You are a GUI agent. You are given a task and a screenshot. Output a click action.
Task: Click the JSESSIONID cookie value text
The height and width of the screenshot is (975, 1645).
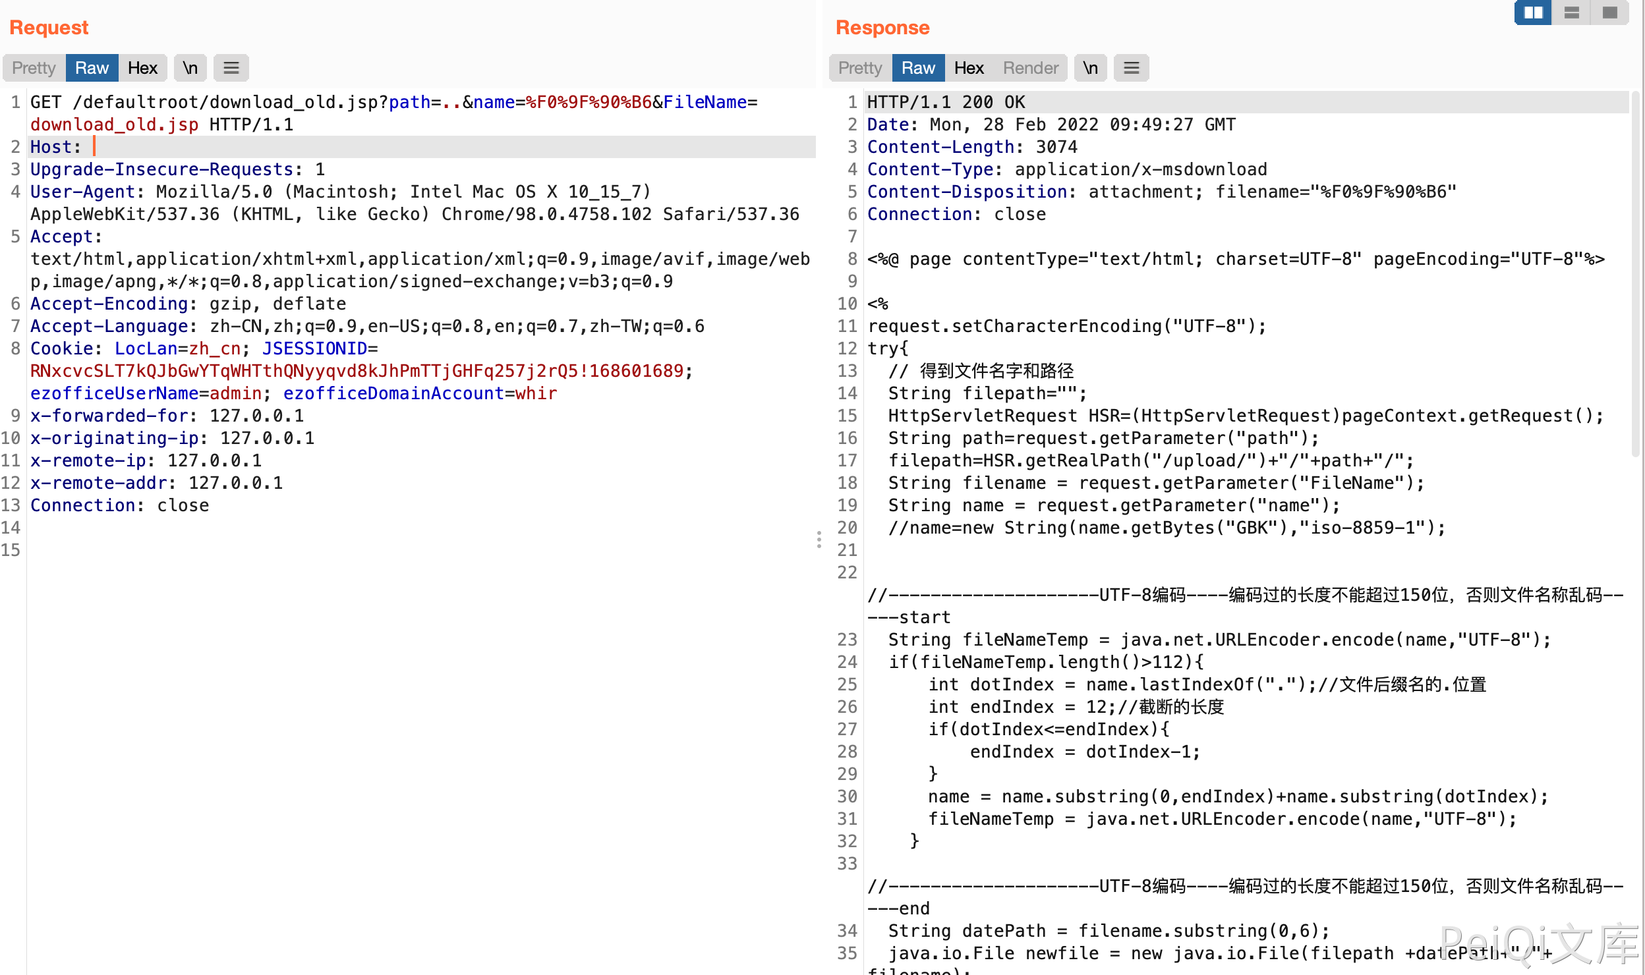[356, 371]
